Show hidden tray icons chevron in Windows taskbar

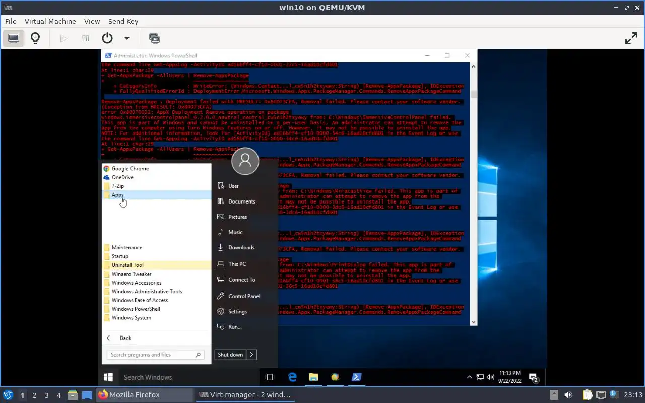point(470,377)
